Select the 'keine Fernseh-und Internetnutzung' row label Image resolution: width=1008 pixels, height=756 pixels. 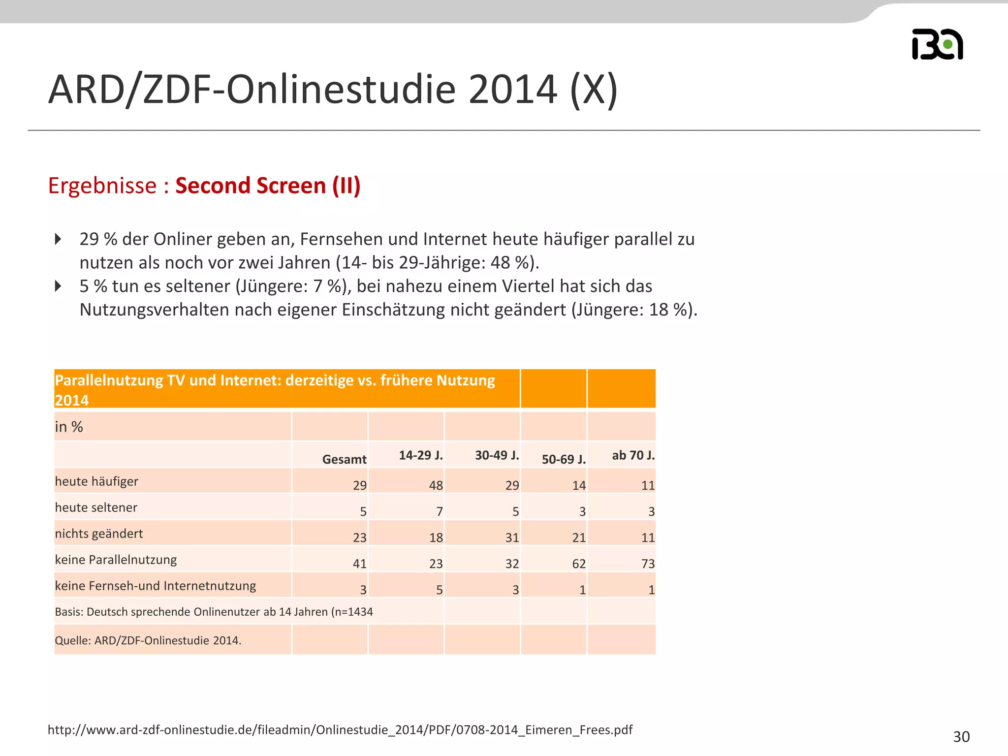tap(156, 586)
